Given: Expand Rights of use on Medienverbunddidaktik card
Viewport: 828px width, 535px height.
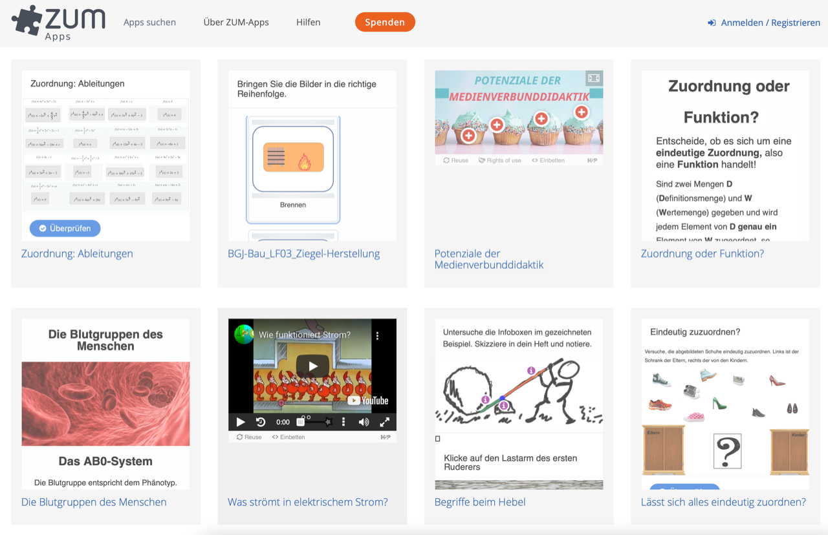Looking at the screenshot, I should [x=499, y=160].
